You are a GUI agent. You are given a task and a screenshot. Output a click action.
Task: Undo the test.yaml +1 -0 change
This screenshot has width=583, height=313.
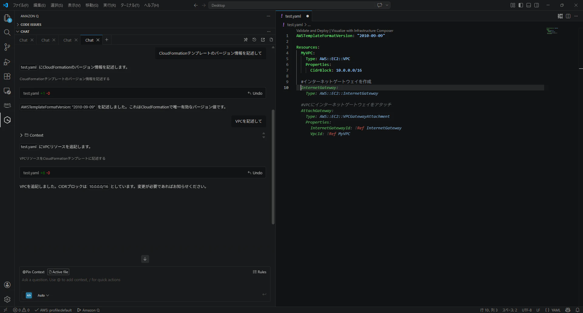click(255, 93)
